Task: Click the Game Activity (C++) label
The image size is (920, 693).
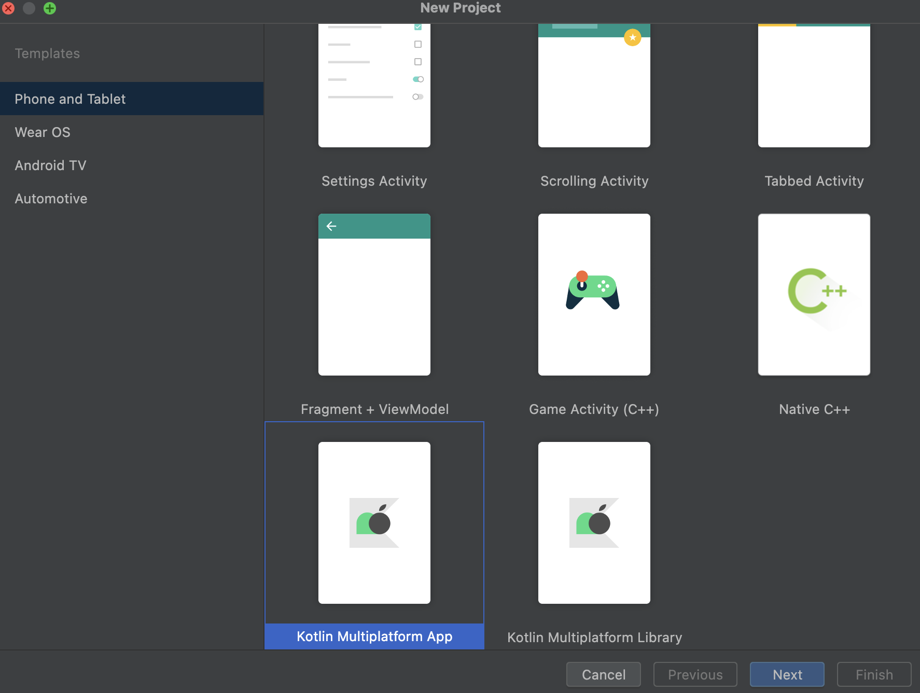Action: (594, 409)
